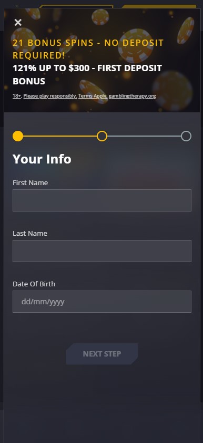Visit the gamblingtherapy.org link

pyautogui.click(x=133, y=96)
